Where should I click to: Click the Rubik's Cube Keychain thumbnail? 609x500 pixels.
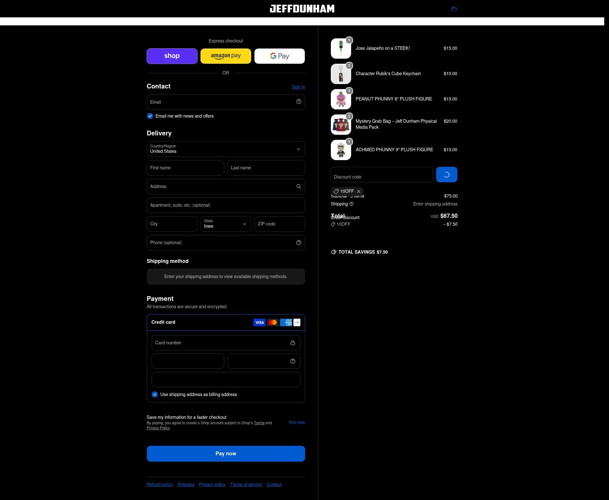[x=341, y=74]
